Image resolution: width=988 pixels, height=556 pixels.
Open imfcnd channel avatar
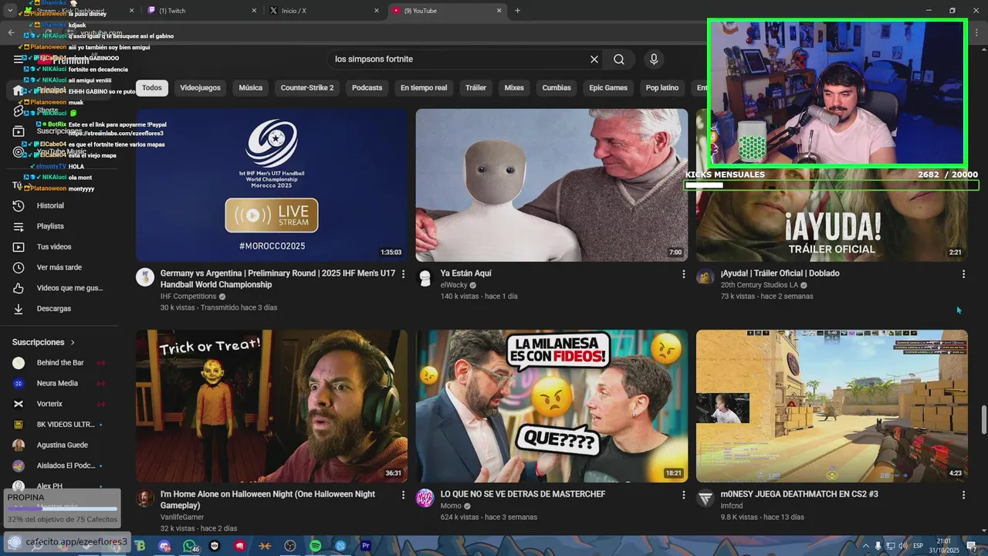[x=705, y=498]
